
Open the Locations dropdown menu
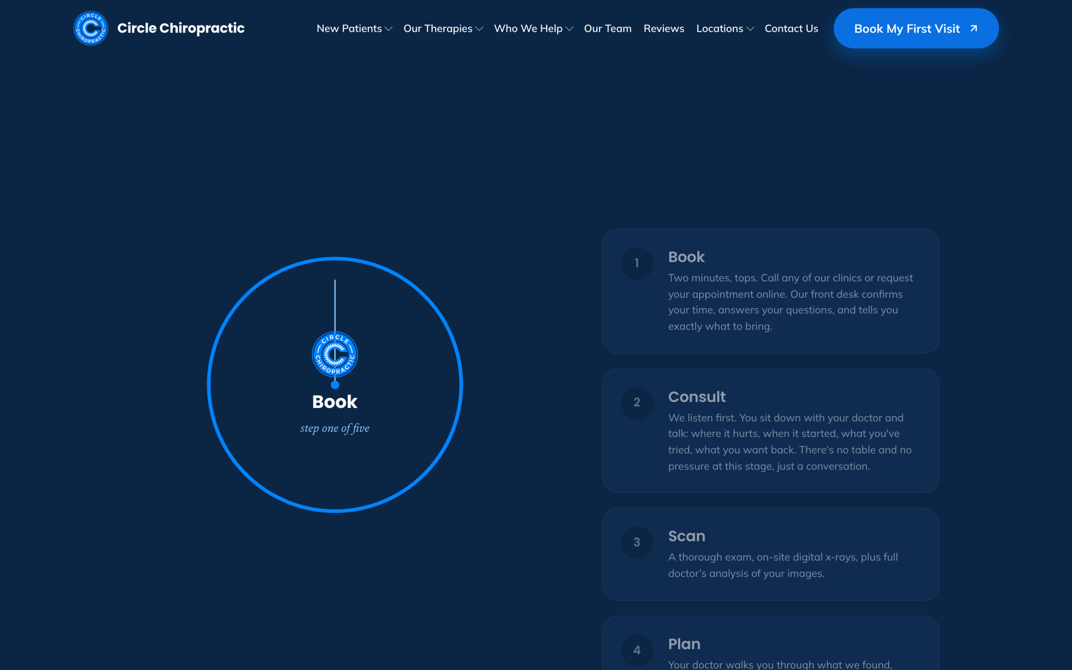[725, 29]
